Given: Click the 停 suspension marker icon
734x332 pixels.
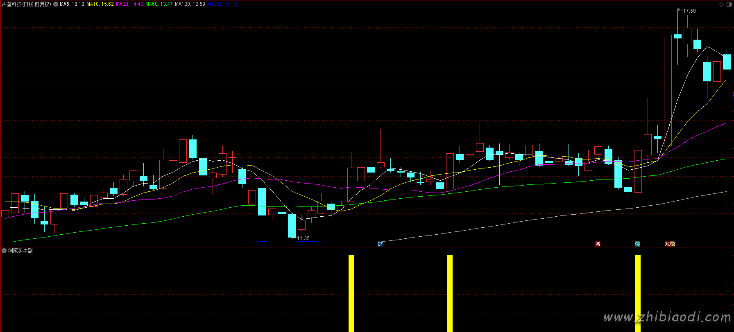Looking at the screenshot, I should 637,244.
